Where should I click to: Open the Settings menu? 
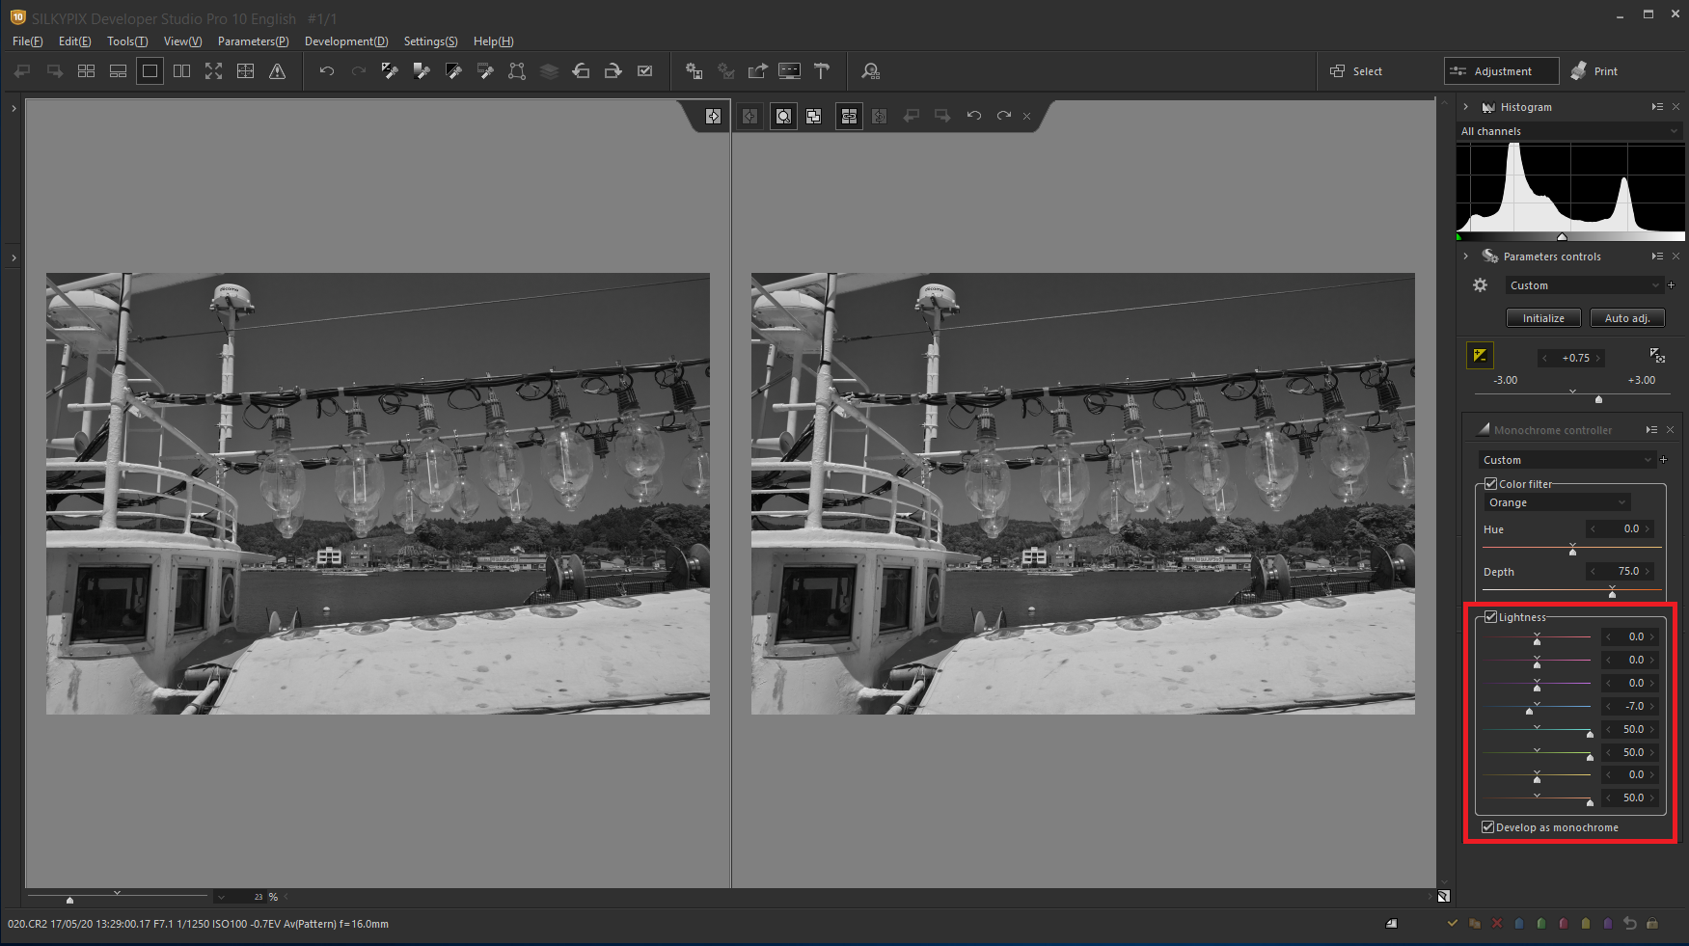click(x=430, y=41)
